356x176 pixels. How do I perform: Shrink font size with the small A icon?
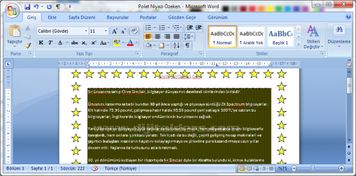tap(123, 31)
